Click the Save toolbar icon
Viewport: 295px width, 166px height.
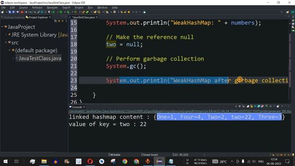(10, 12)
